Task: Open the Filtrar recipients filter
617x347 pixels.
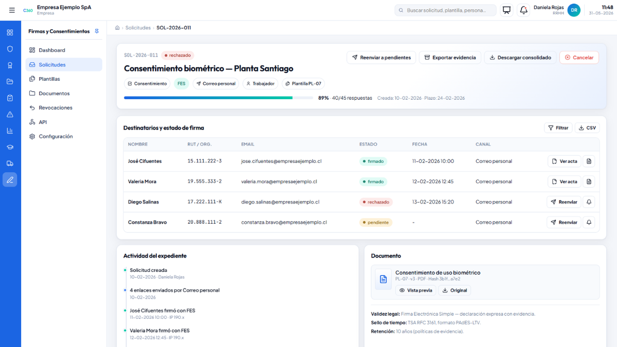Action: click(x=558, y=127)
